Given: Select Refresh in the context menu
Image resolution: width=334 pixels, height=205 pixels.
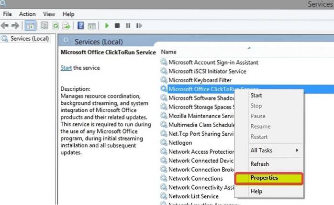Looking at the screenshot, I should [x=260, y=164].
